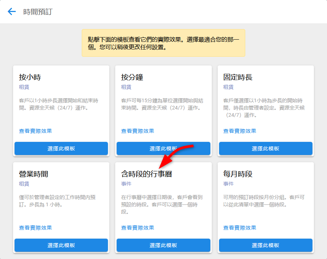Viewport: 327px width, 259px height.
Task: Click the yellow template instruction banner
Action: coord(163,43)
